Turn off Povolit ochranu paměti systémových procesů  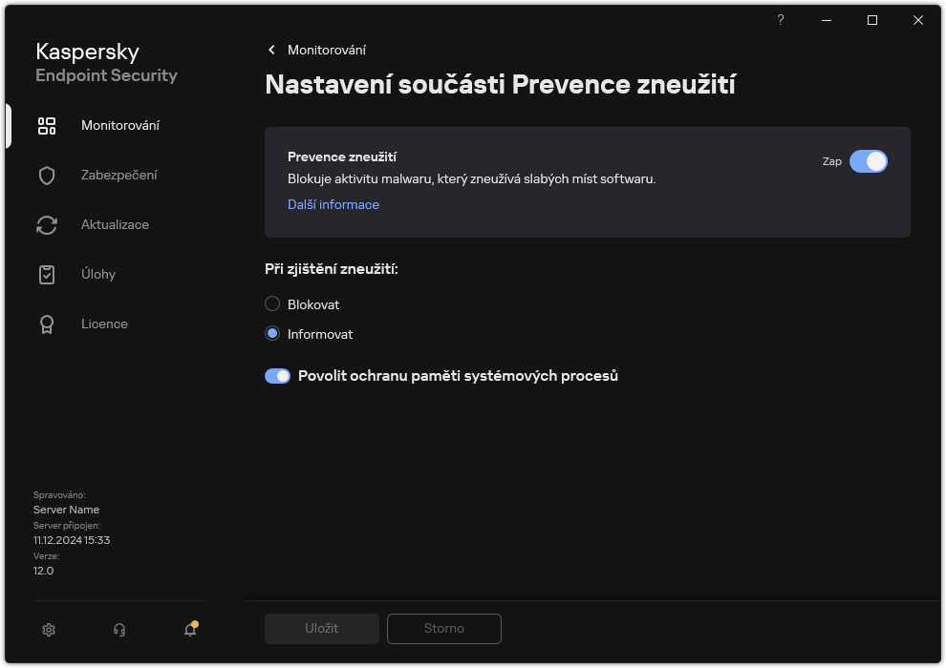tap(277, 376)
